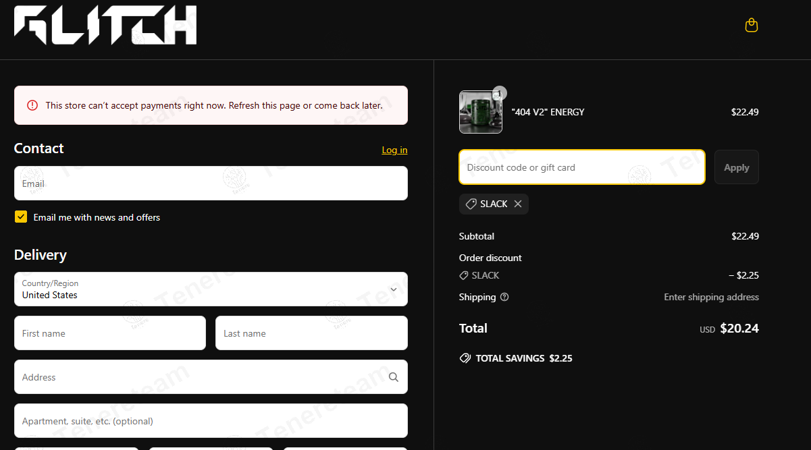The height and width of the screenshot is (450, 811).
Task: Open the shopping bag cart icon
Action: coord(751,26)
